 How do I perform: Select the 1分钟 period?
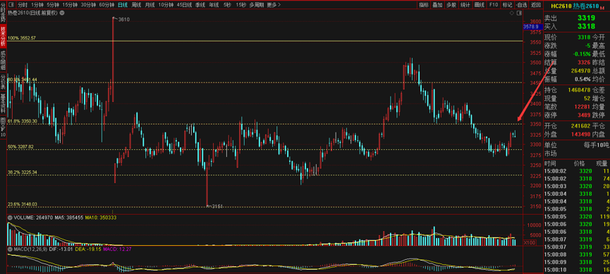coord(38,5)
